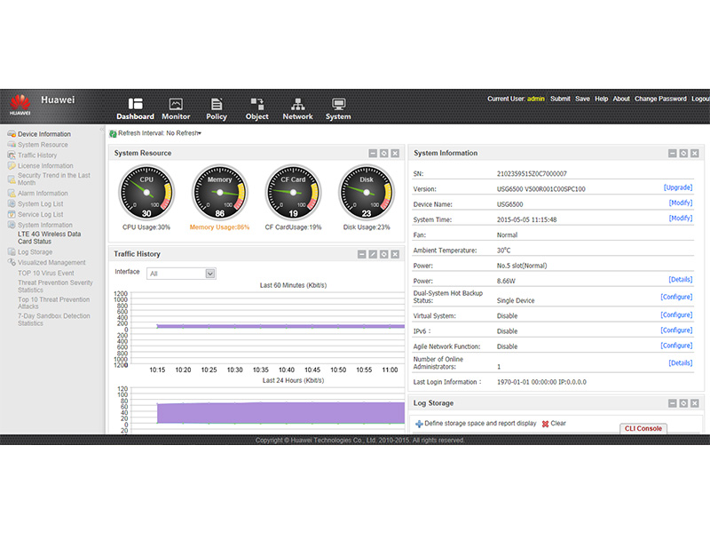Viewport: 710px width, 533px height.
Task: Select Service Log List in sidebar
Action: tap(40, 214)
